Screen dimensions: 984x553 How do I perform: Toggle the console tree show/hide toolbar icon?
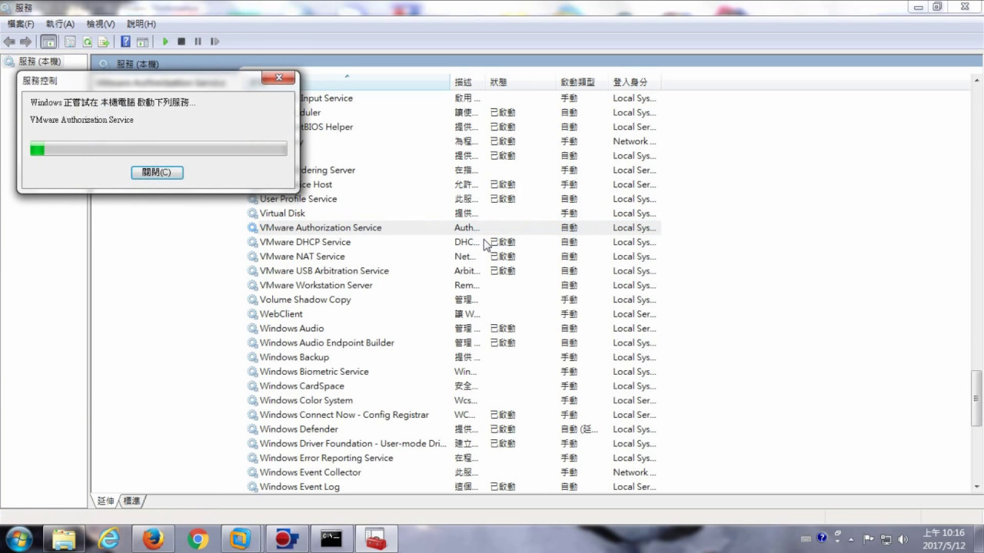pyautogui.click(x=48, y=41)
